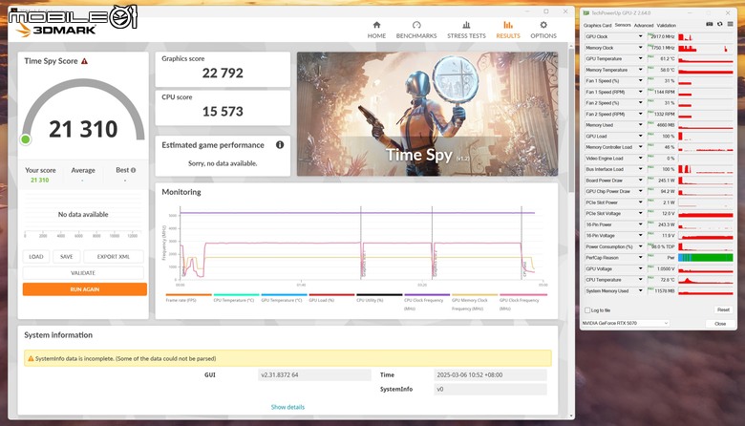The width and height of the screenshot is (745, 426).
Task: Click GPU-Z screenshot camera icon
Action: [x=710, y=24]
